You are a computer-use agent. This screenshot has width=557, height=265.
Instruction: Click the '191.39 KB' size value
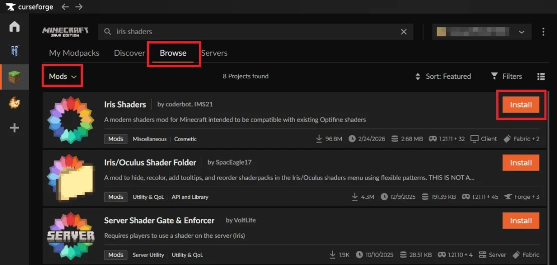coord(443,197)
